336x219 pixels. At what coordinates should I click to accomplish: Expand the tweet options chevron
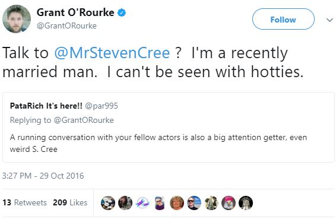pos(329,20)
